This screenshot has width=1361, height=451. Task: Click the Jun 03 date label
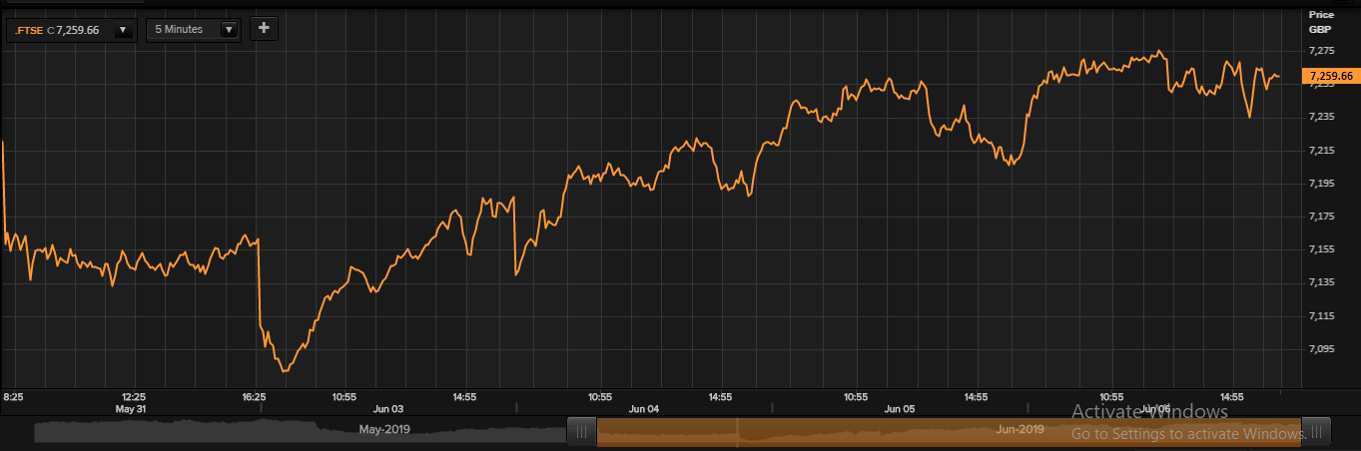pos(388,409)
